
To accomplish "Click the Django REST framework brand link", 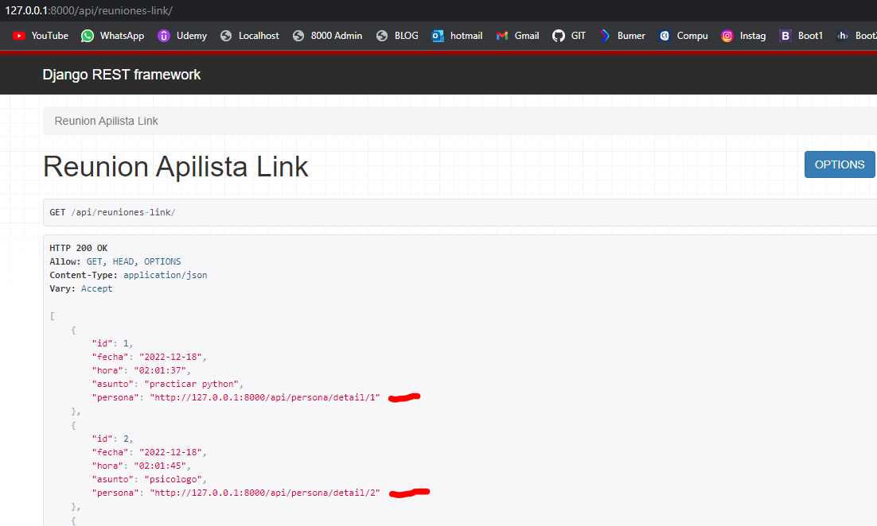I will tap(122, 75).
